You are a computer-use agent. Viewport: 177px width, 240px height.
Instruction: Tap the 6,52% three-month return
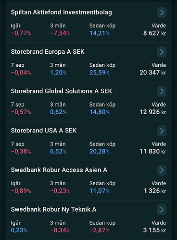click(58, 151)
